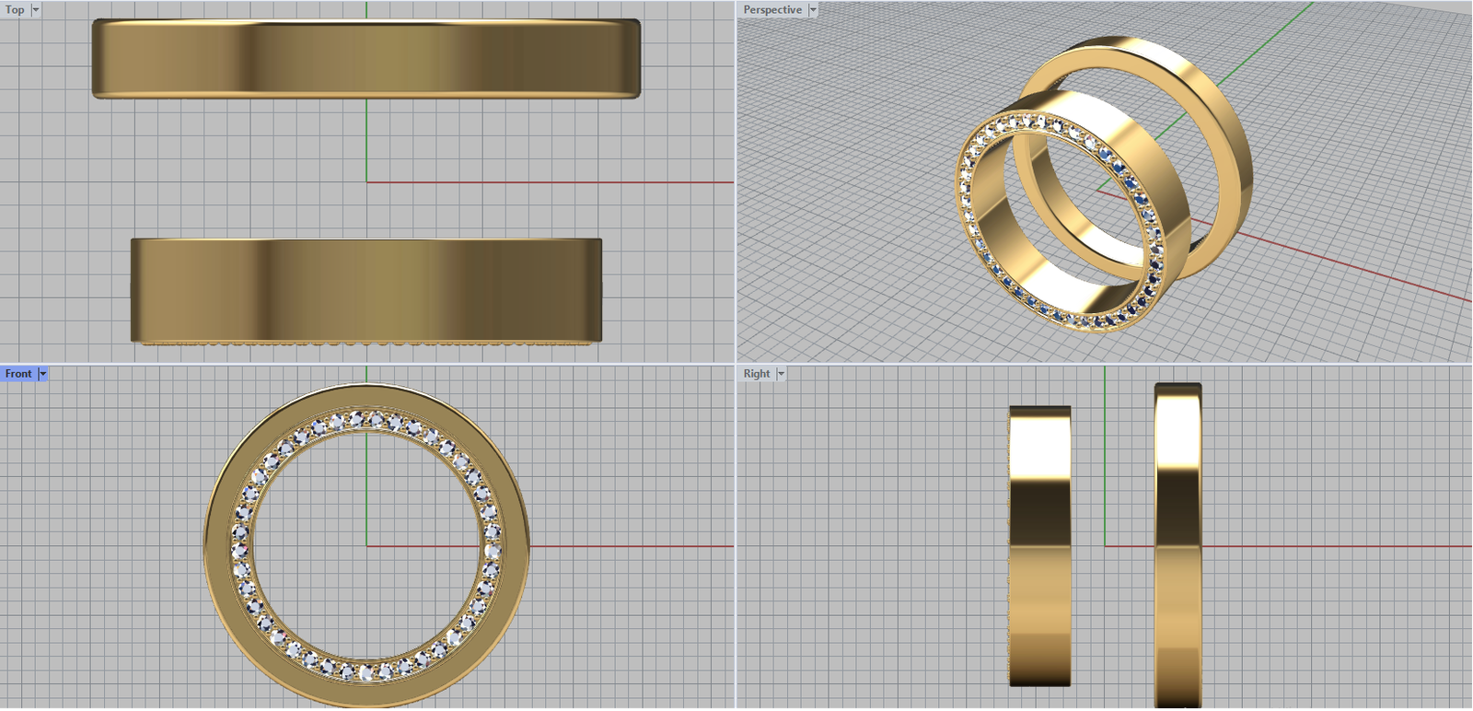
Task: Select the taller narrow ring in Right viewport
Action: coord(1177,545)
